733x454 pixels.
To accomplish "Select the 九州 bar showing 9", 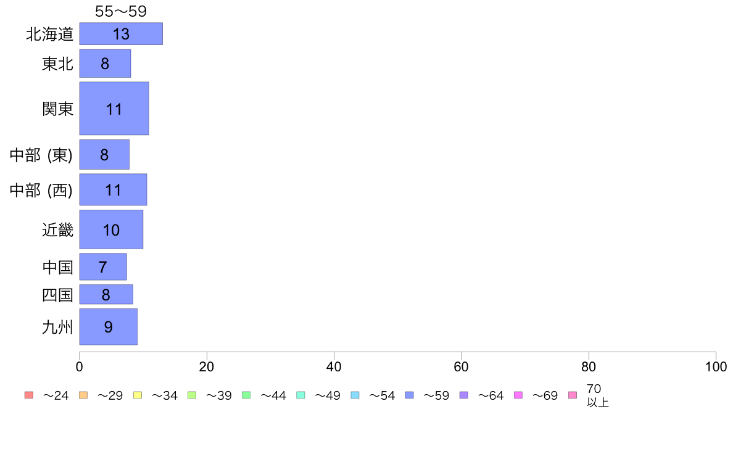I will coord(109,327).
